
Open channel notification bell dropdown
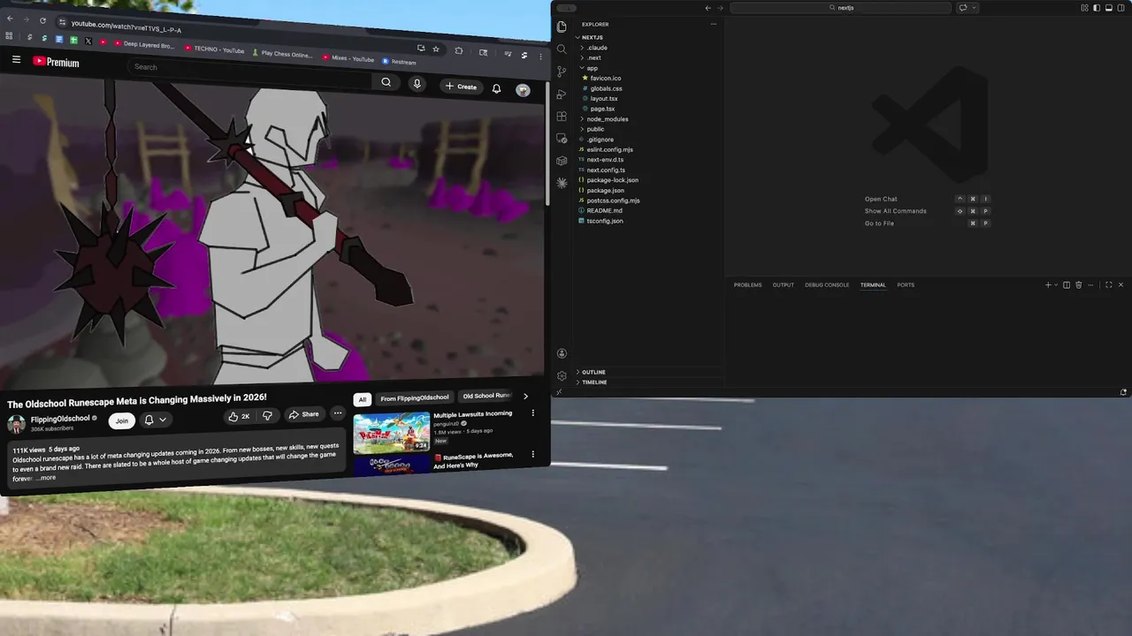point(155,420)
